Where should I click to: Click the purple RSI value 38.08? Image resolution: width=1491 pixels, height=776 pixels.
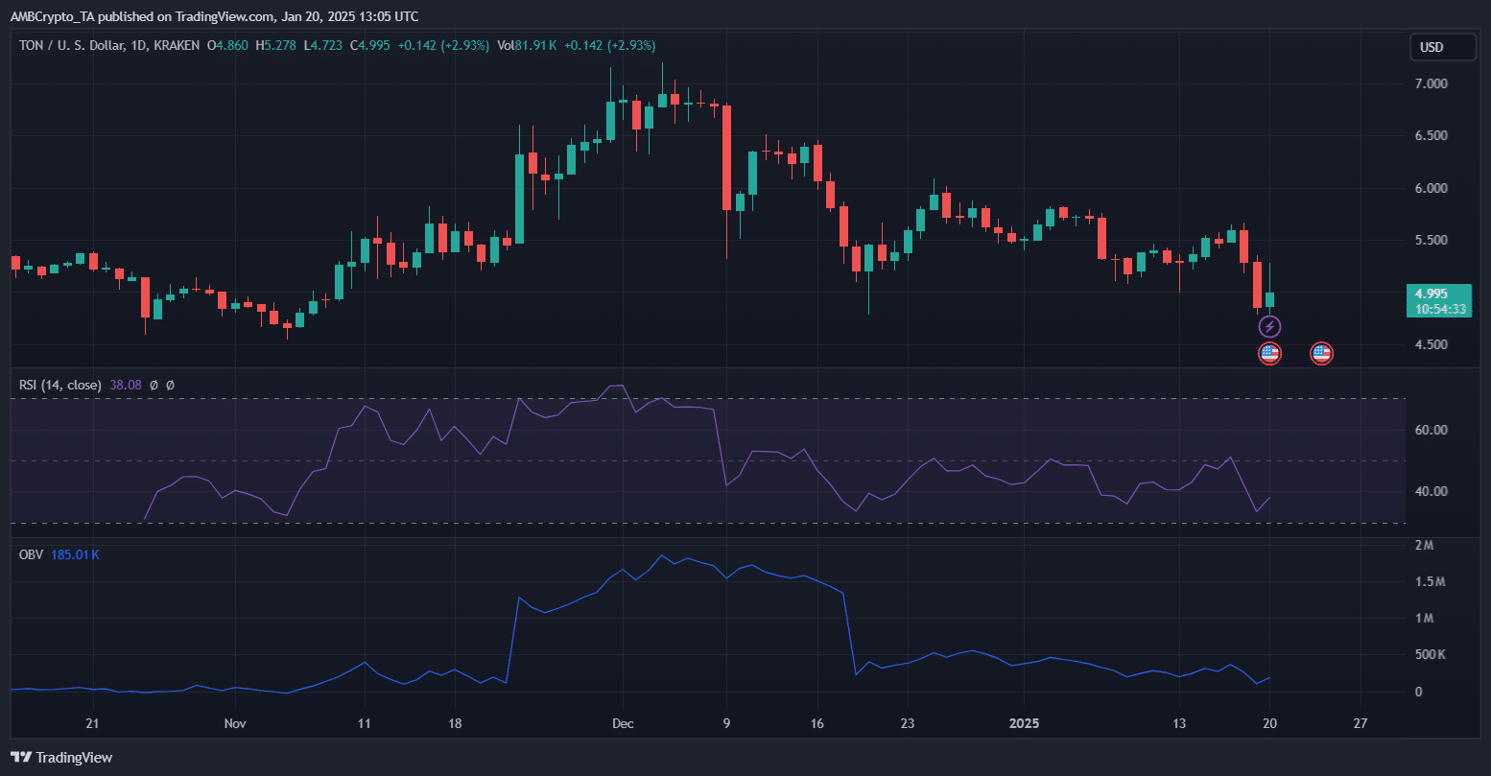coord(126,385)
